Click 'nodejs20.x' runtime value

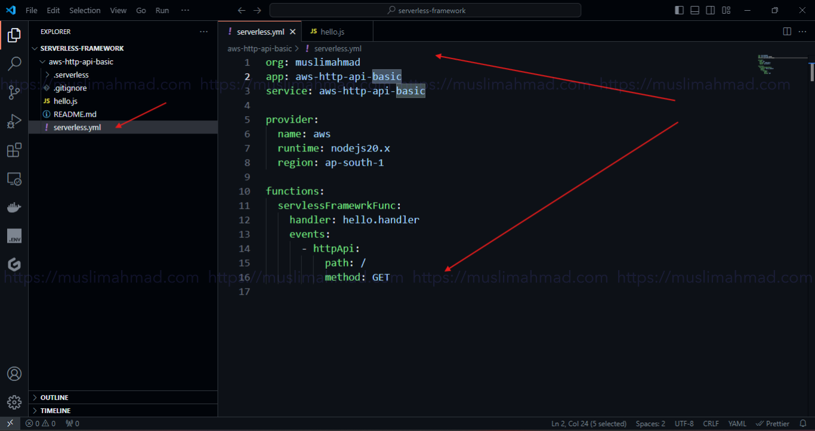coord(360,148)
